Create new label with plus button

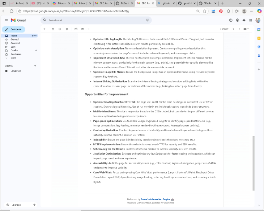coord(35,66)
